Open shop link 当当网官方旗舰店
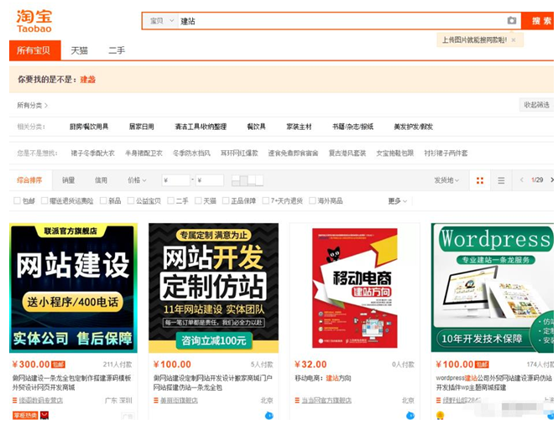Image resolution: width=558 pixels, height=440 pixels. pos(326,401)
